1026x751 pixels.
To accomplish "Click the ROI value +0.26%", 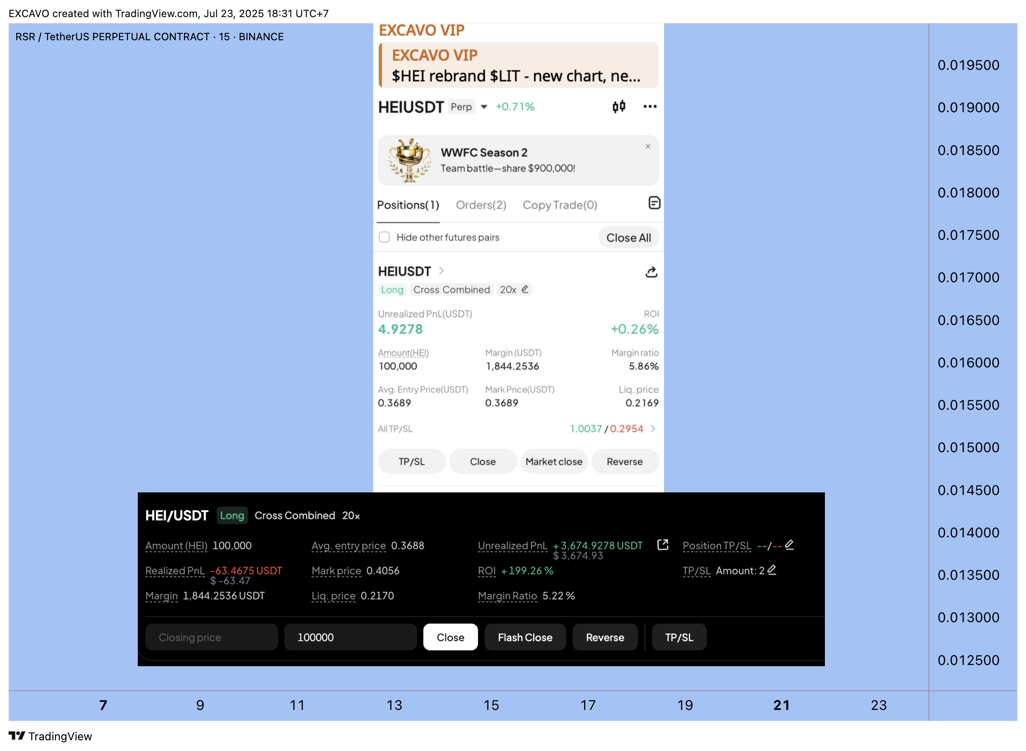I will pos(635,329).
